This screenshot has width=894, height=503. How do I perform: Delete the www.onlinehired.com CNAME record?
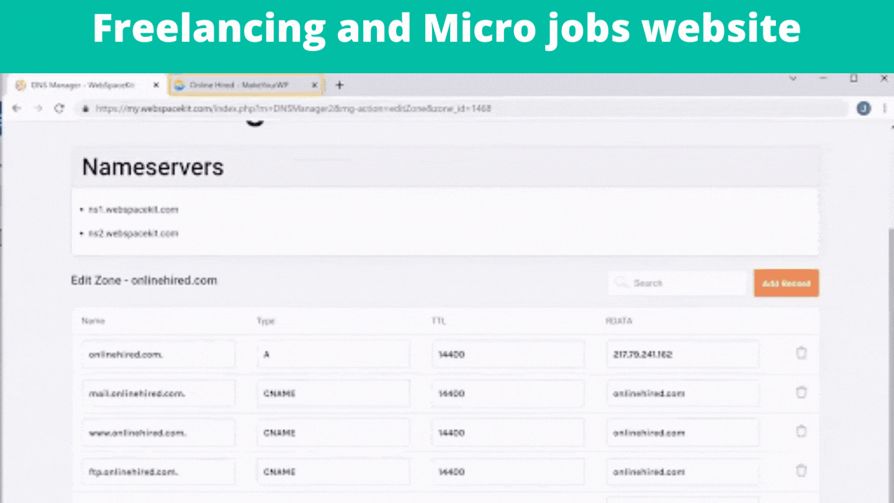801,432
